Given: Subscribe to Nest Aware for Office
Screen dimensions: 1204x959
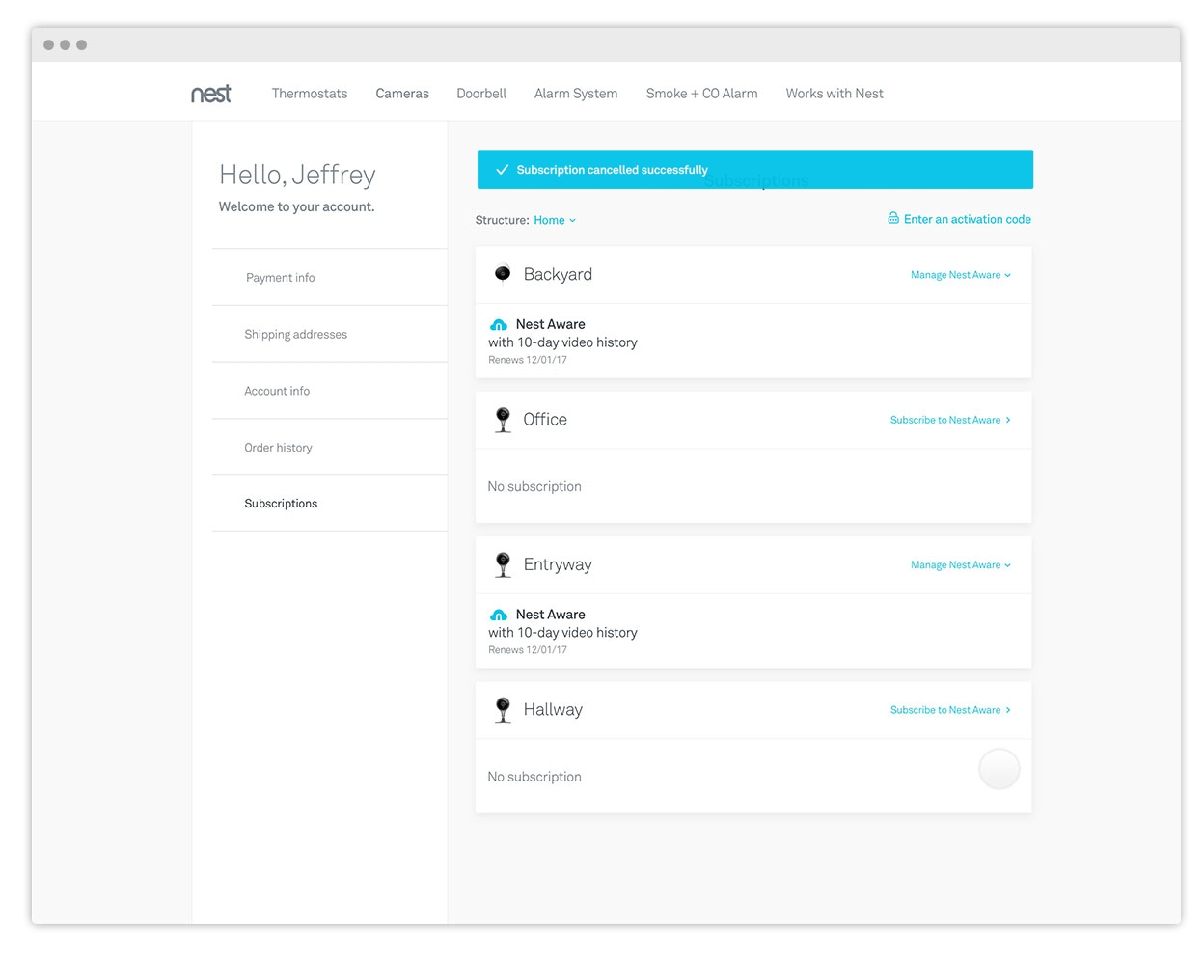Looking at the screenshot, I should coord(950,420).
